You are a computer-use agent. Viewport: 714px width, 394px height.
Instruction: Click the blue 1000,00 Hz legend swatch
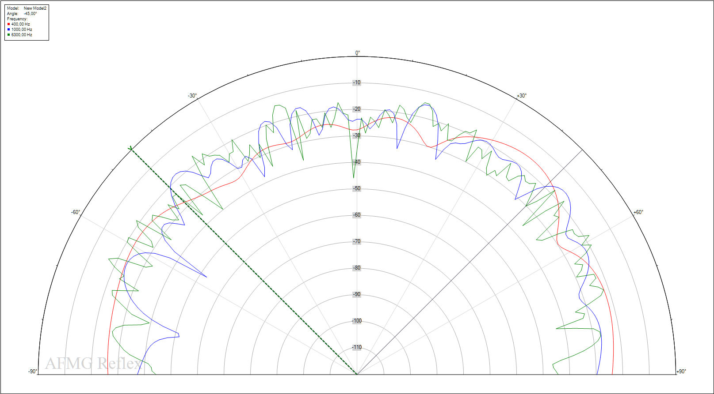pyautogui.click(x=8, y=30)
